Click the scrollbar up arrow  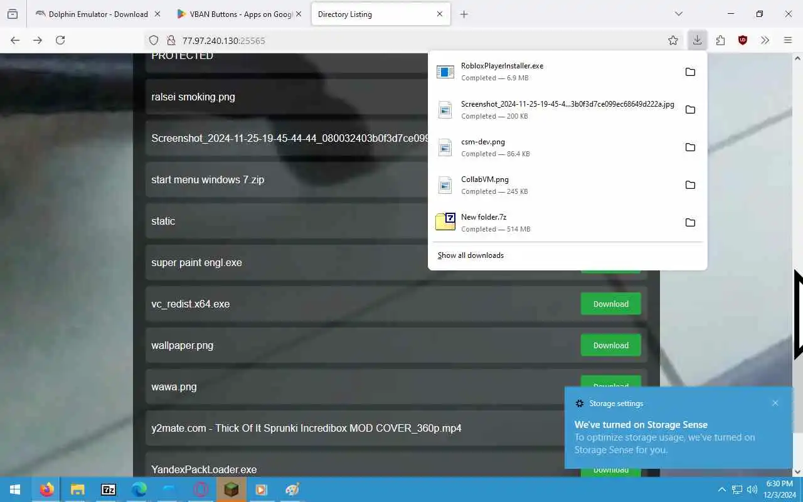tap(798, 58)
